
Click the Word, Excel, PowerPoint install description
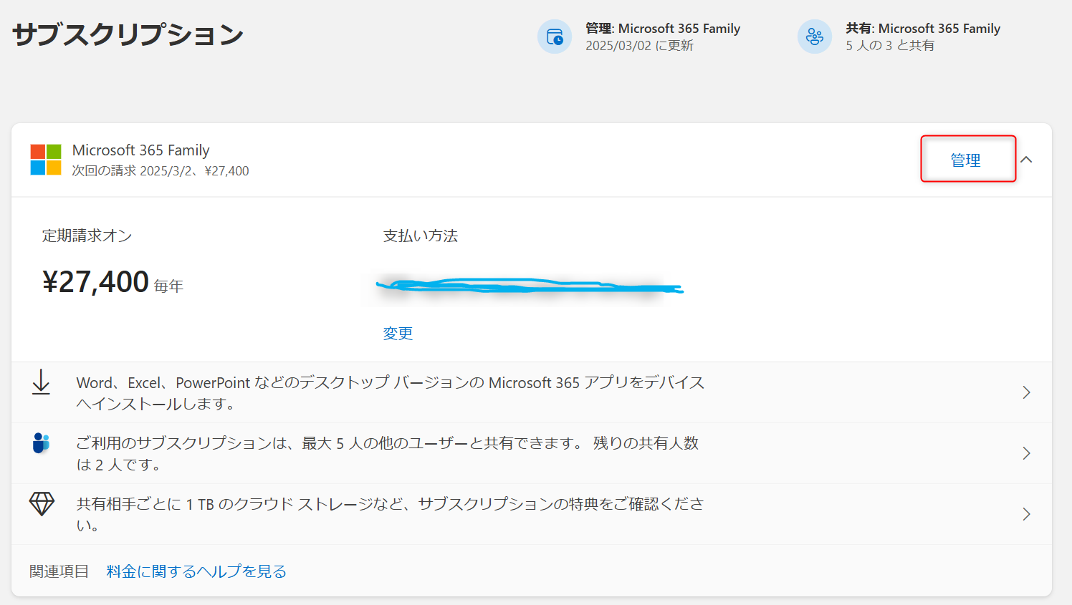coord(390,393)
